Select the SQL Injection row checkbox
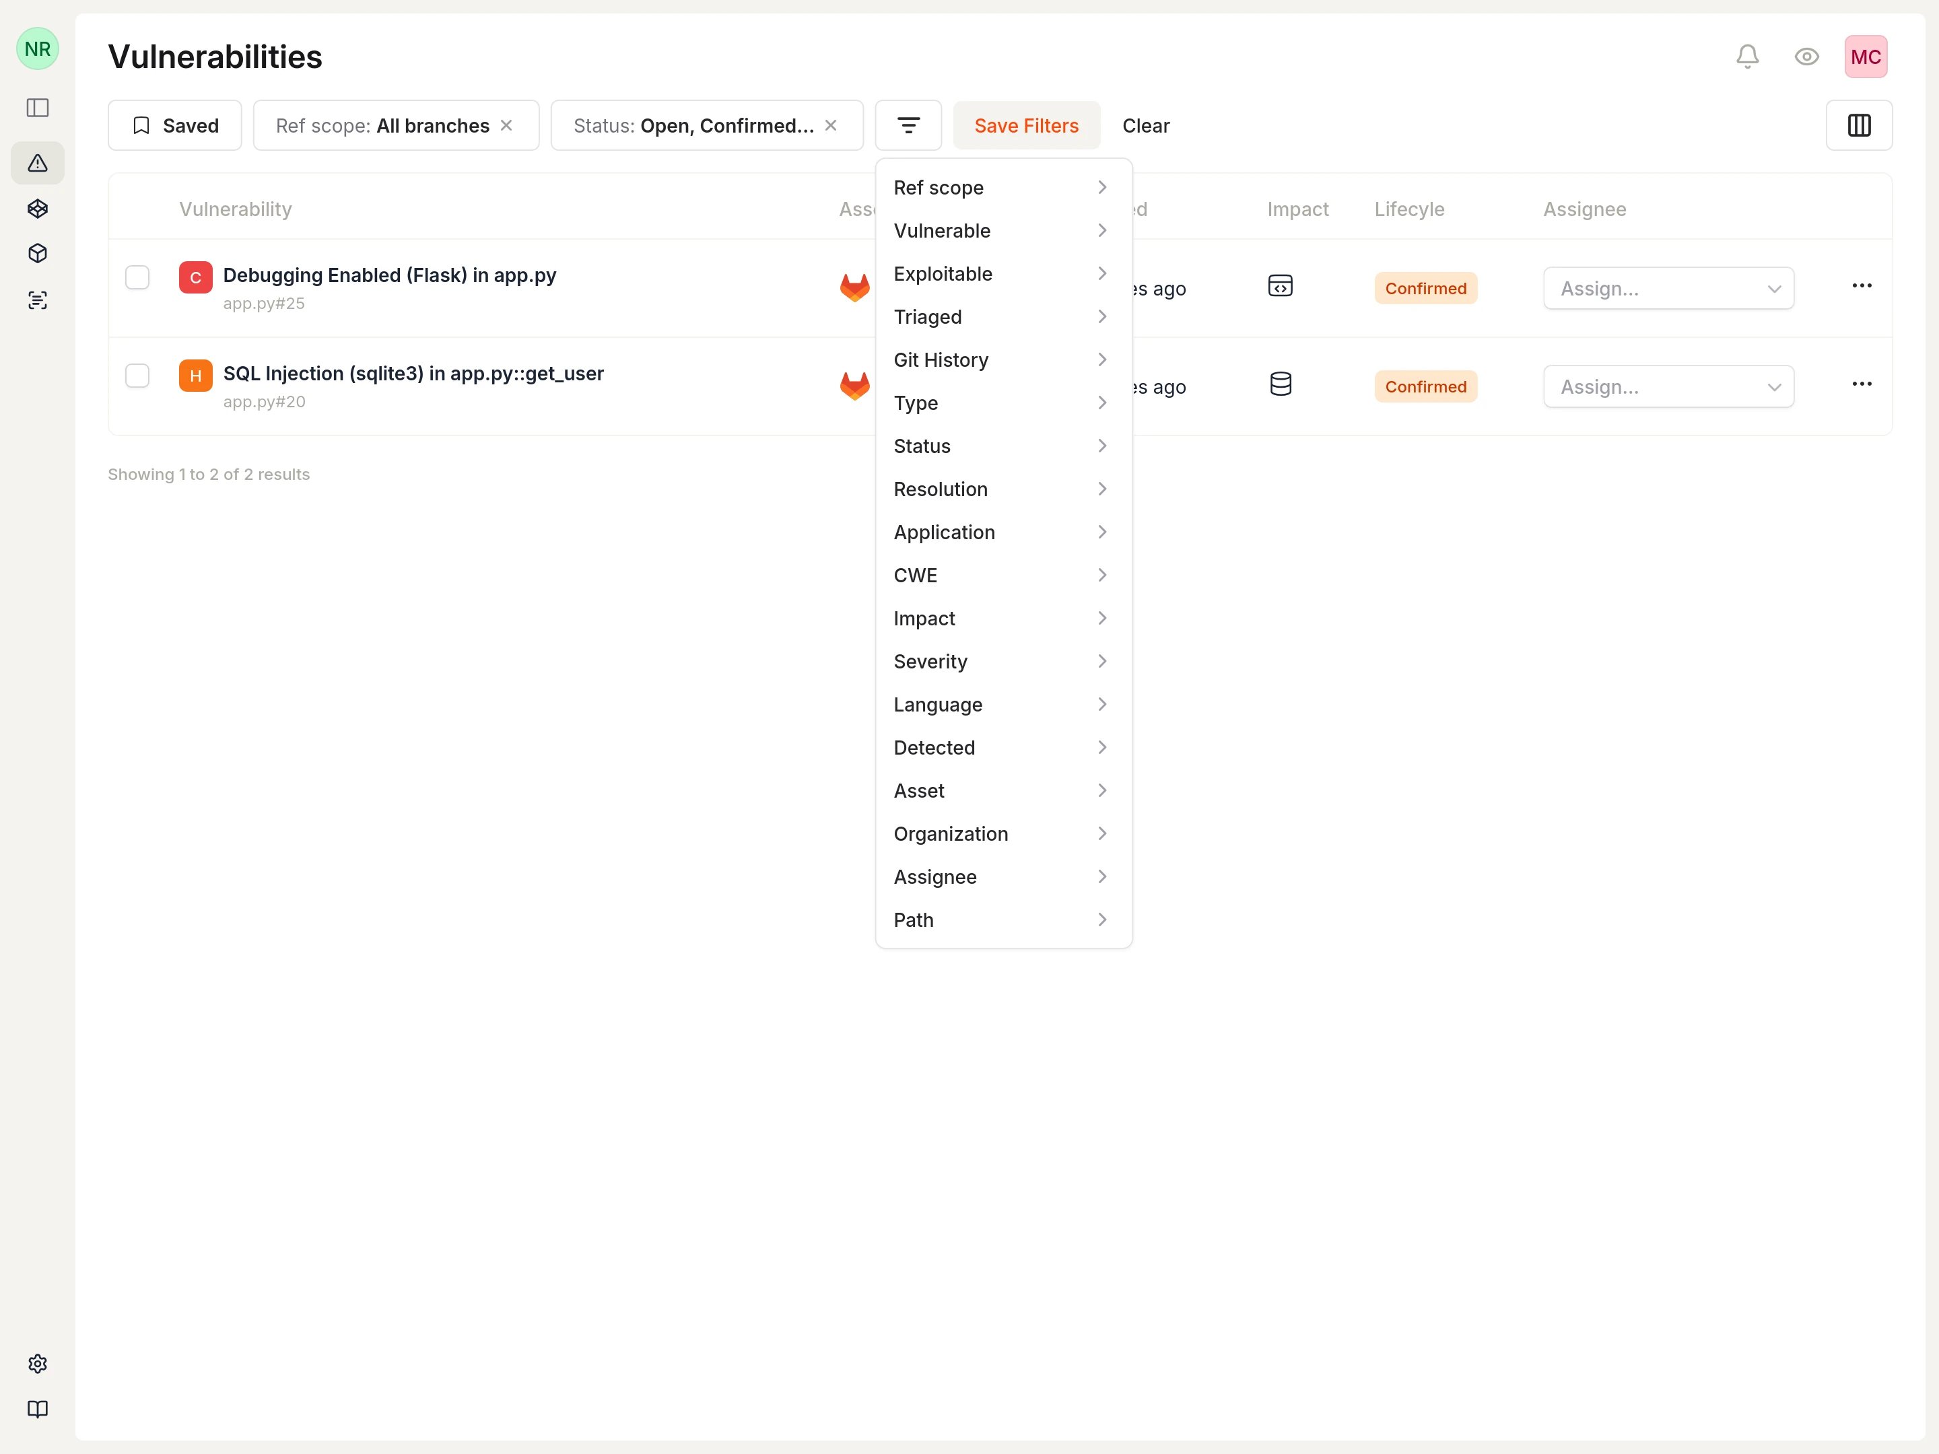The width and height of the screenshot is (1939, 1454). click(137, 375)
